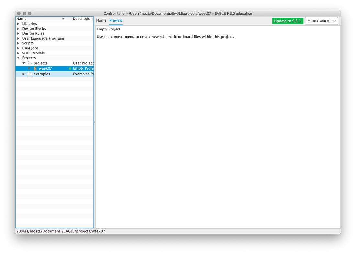Screen dimensions: 356x254
Task: Select the Projects tree item
Action: point(29,58)
